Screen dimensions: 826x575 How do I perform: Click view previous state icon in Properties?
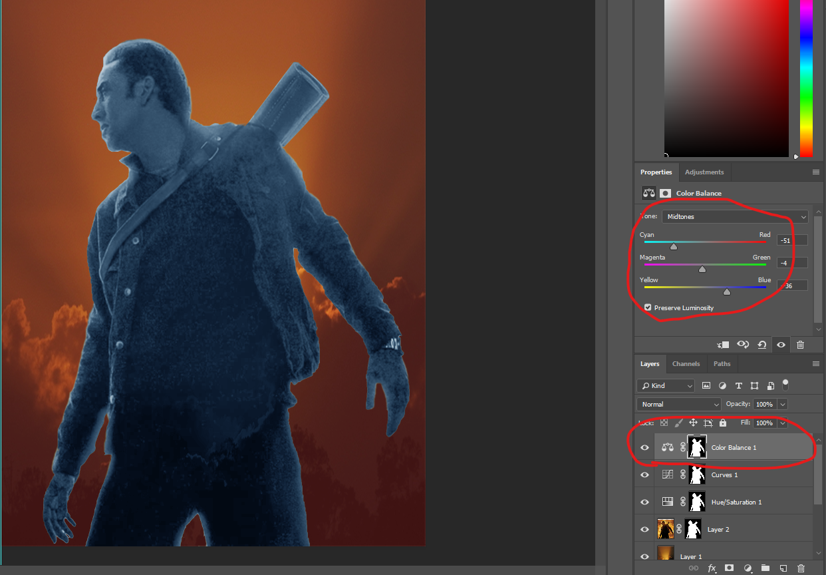pos(744,345)
